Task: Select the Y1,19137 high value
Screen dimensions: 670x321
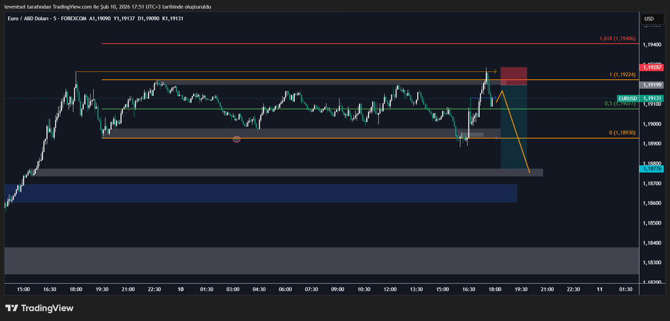Action: [x=124, y=18]
